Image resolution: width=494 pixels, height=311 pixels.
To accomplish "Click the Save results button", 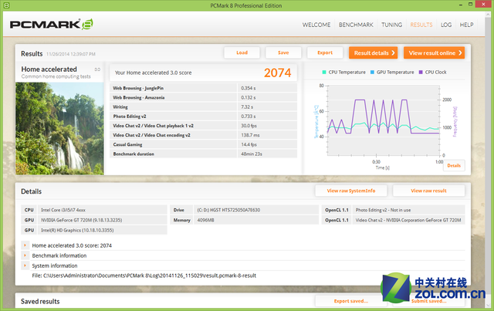I will pos(283,52).
